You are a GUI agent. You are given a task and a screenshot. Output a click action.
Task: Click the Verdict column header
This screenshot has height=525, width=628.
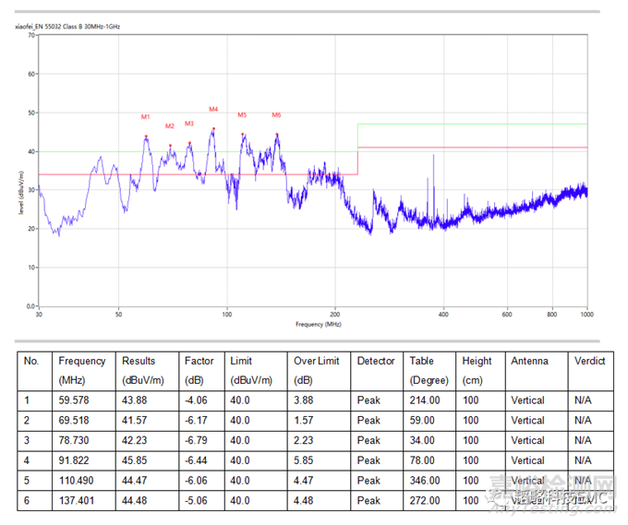589,361
